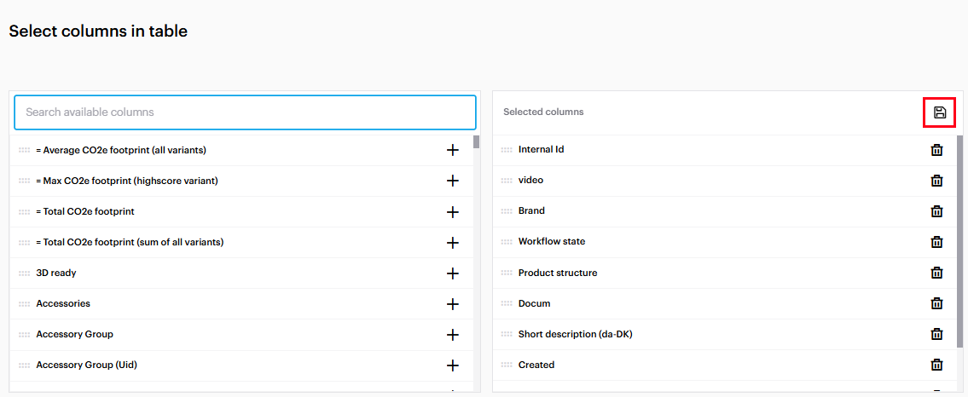
Task: Click the selected columns list scrollbar
Action: [959, 256]
